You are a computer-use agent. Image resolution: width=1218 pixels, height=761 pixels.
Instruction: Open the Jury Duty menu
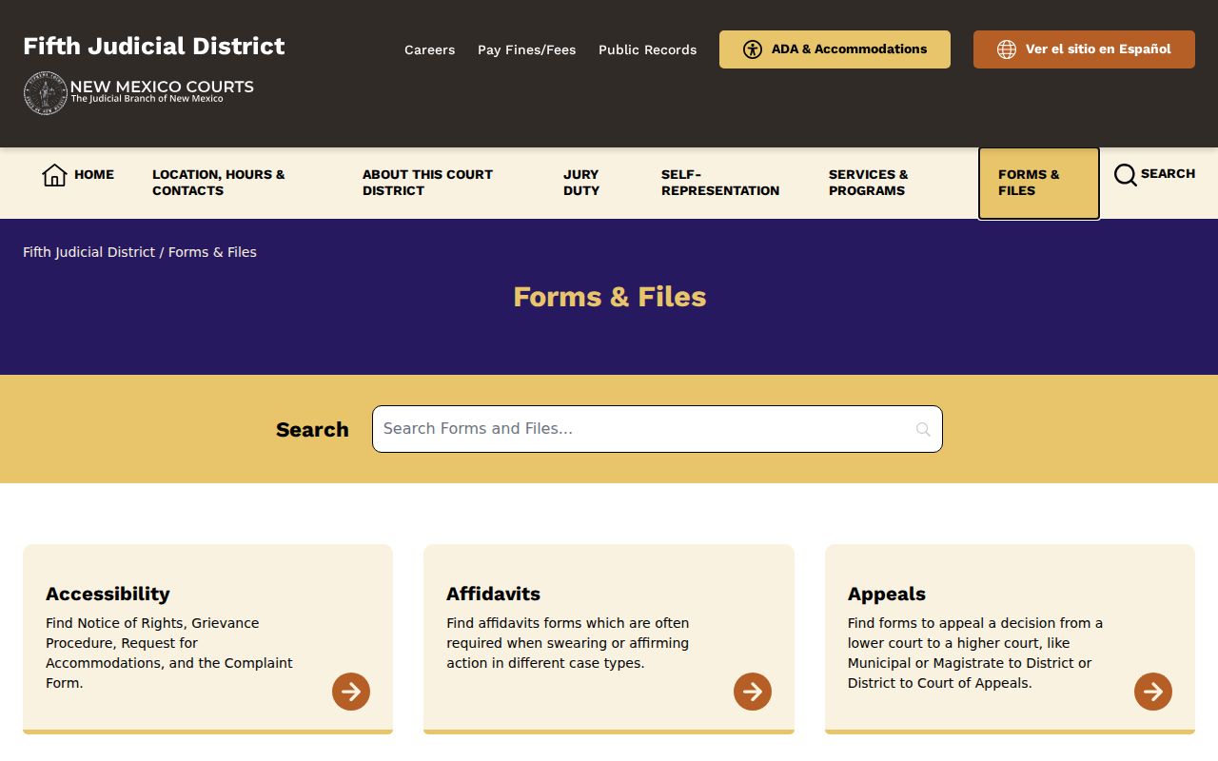(581, 183)
